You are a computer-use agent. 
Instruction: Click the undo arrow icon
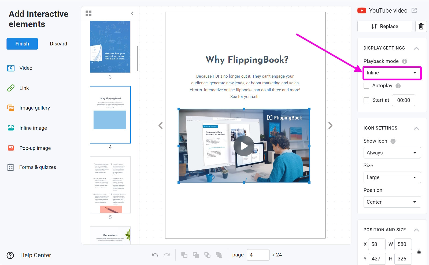pos(155,255)
